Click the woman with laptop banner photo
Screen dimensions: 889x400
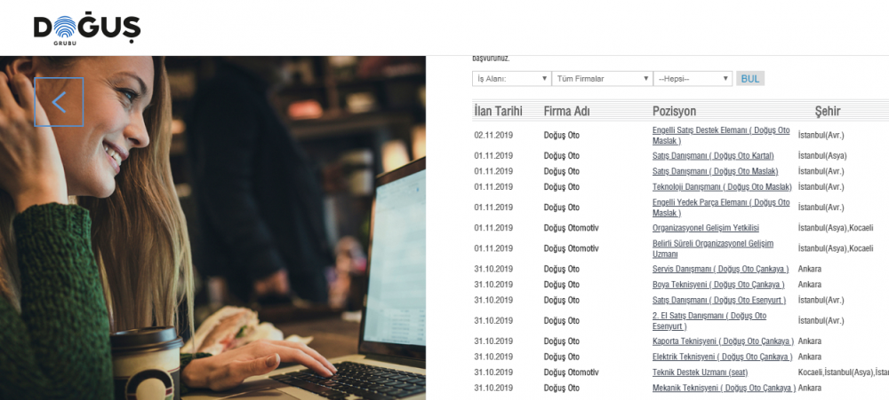[212, 228]
